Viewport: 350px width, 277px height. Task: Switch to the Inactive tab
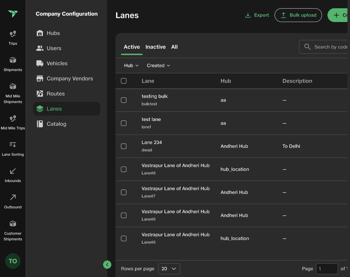click(156, 47)
